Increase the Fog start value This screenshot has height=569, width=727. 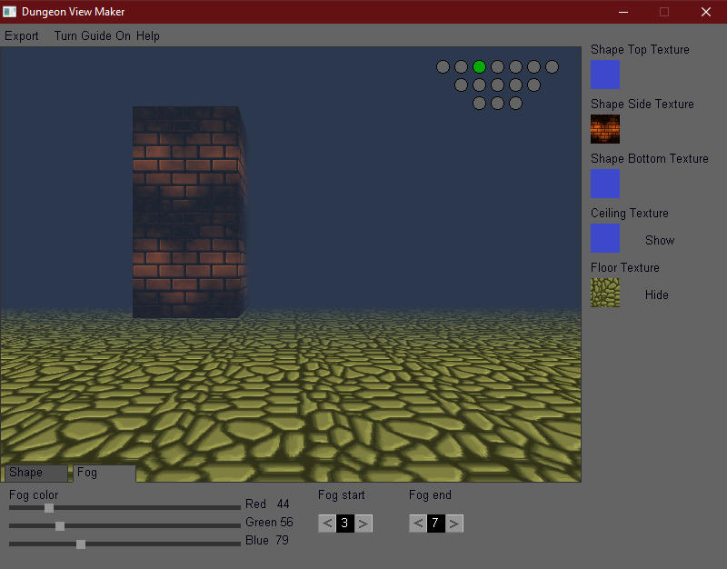click(x=363, y=524)
